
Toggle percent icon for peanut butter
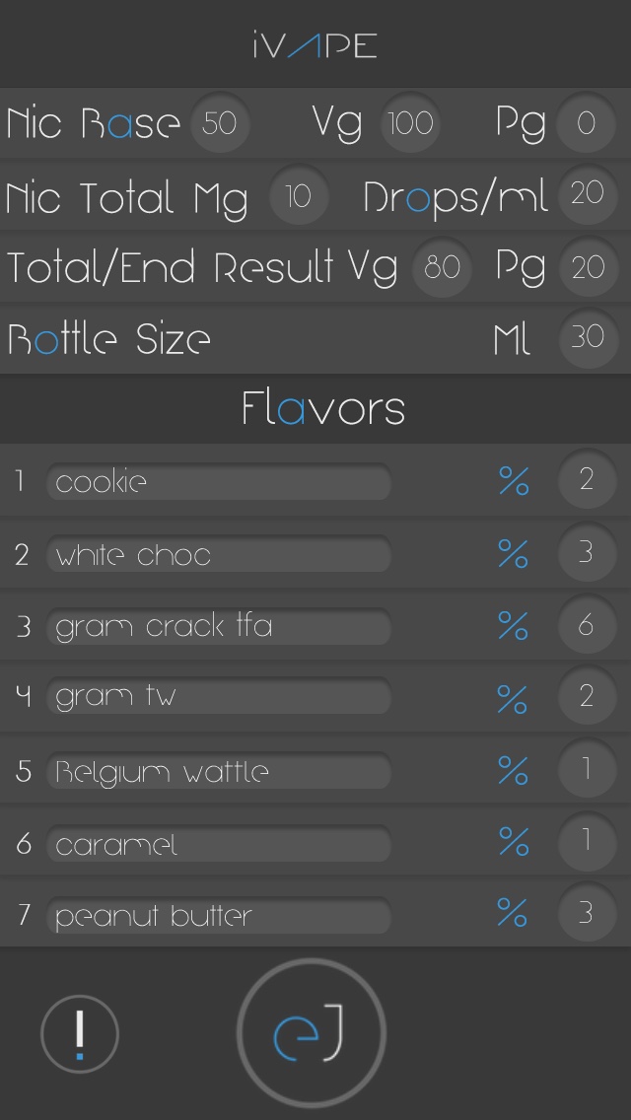[513, 914]
